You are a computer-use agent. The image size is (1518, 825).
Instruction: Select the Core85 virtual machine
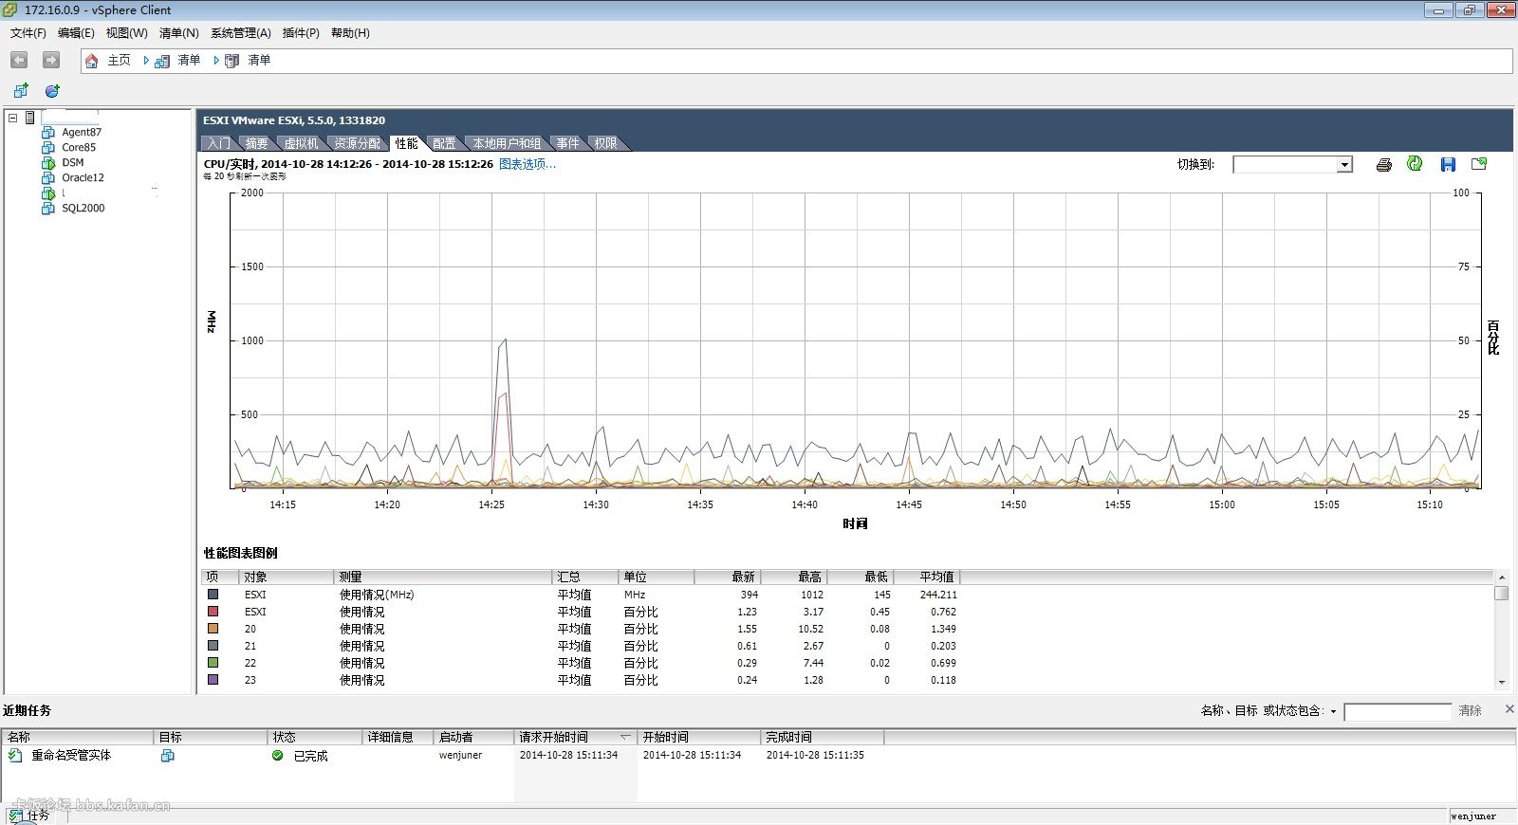click(79, 147)
